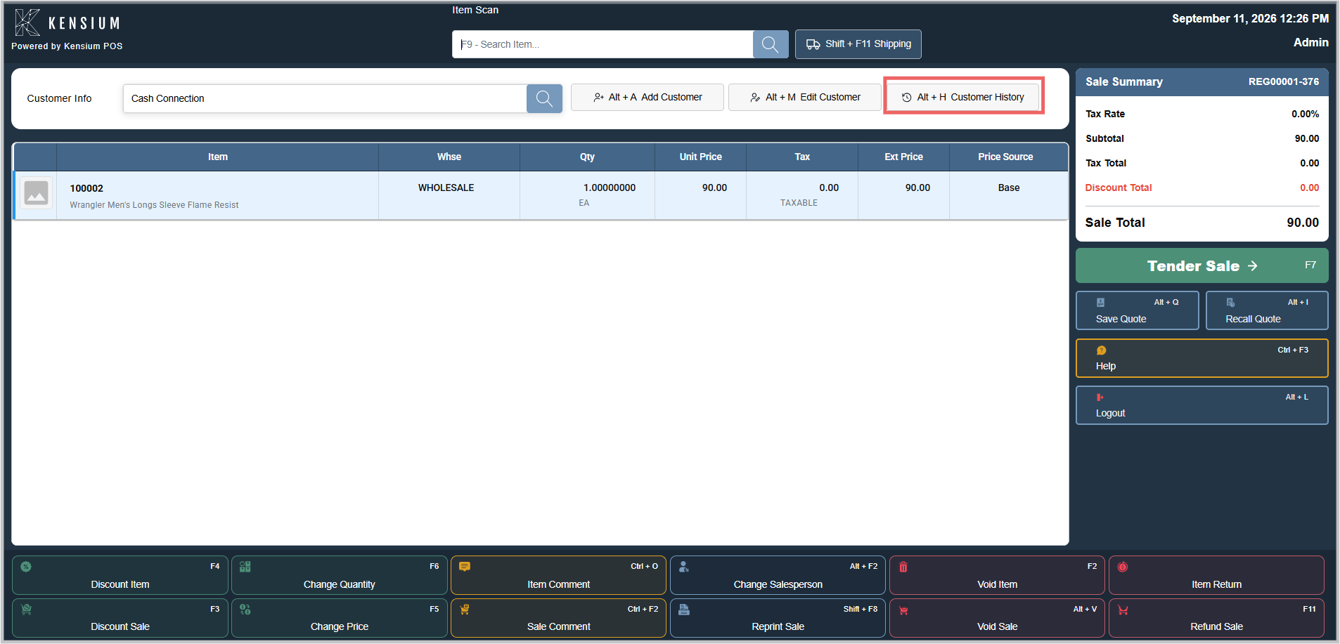Image resolution: width=1340 pixels, height=644 pixels.
Task: Click the Save Quote document icon
Action: pyautogui.click(x=1101, y=303)
